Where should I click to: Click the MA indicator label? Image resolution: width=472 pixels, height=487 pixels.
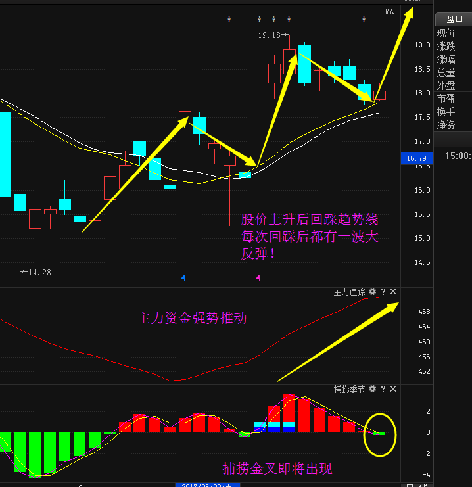(x=389, y=11)
